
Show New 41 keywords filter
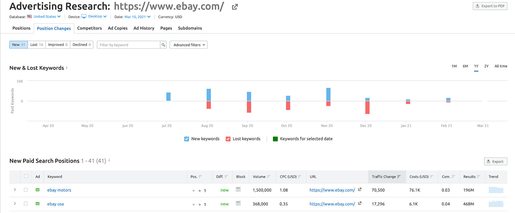click(x=19, y=45)
